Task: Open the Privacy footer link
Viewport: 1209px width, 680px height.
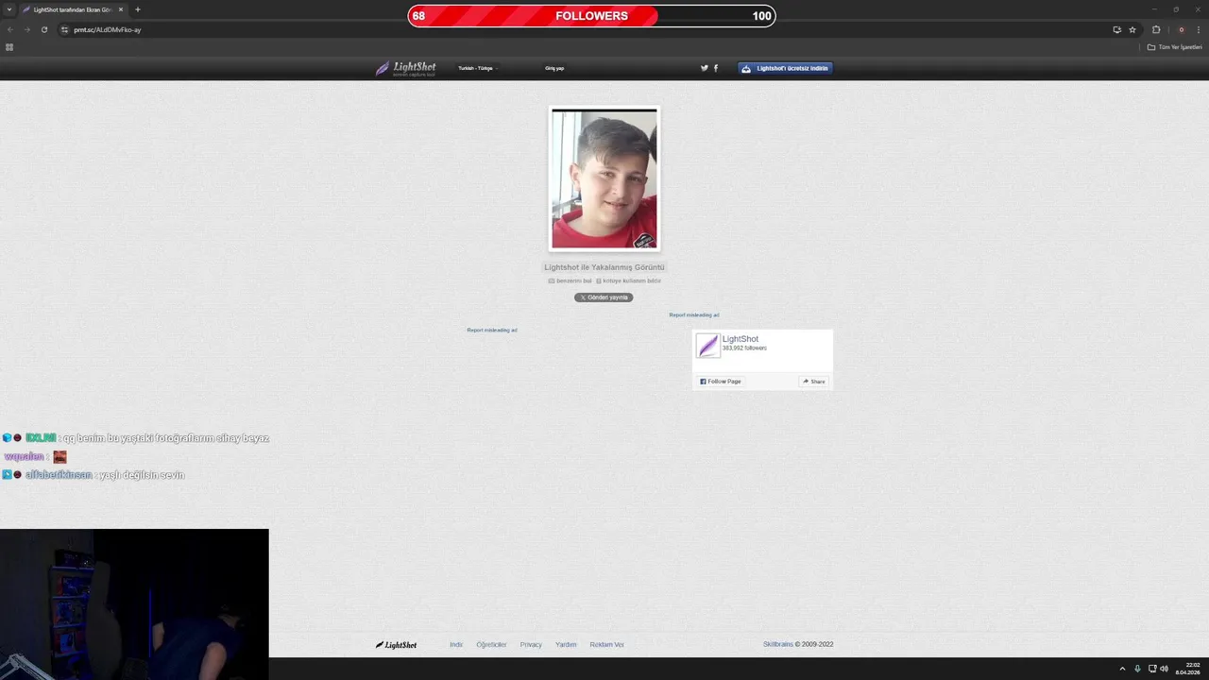Action: click(531, 645)
